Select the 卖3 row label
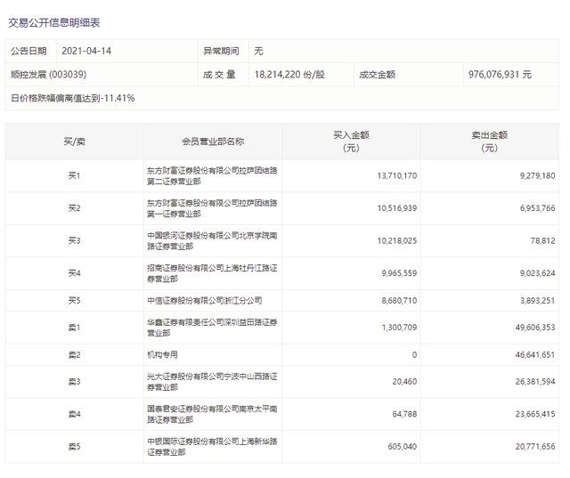Screen dimensions: 570x478 coord(74,381)
